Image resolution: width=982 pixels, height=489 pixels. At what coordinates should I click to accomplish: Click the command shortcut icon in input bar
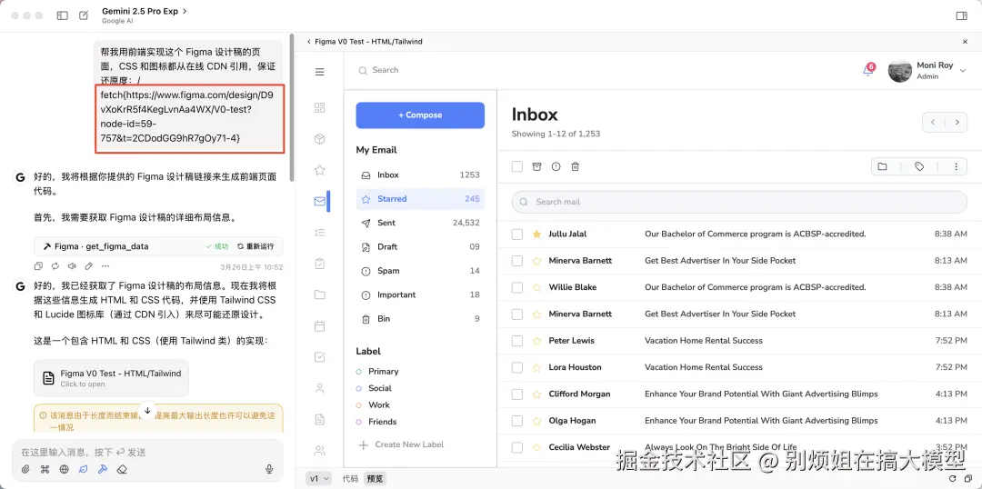pyautogui.click(x=45, y=469)
